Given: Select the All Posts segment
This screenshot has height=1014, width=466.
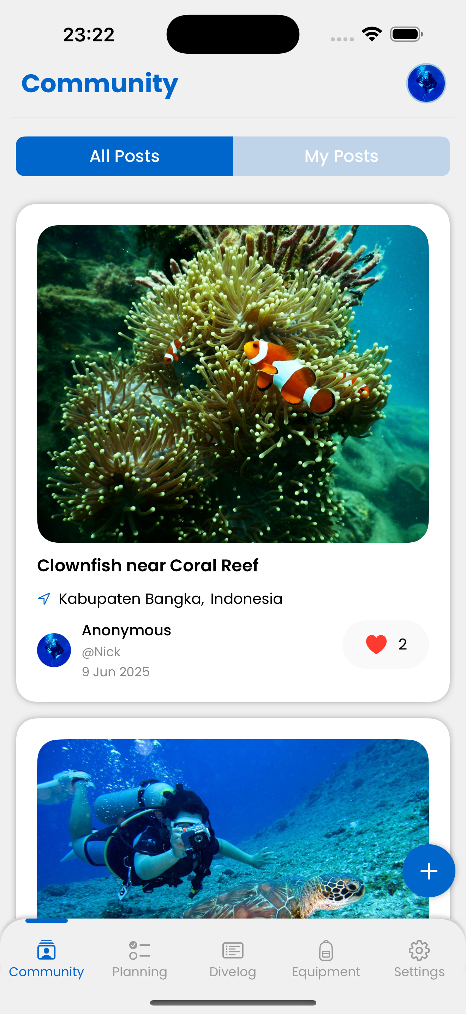Looking at the screenshot, I should pyautogui.click(x=125, y=156).
